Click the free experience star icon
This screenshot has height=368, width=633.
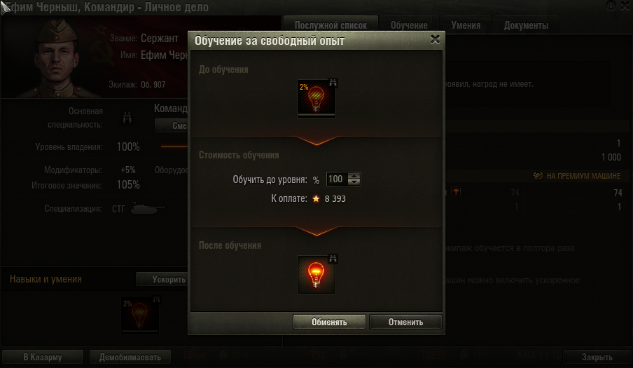(316, 198)
